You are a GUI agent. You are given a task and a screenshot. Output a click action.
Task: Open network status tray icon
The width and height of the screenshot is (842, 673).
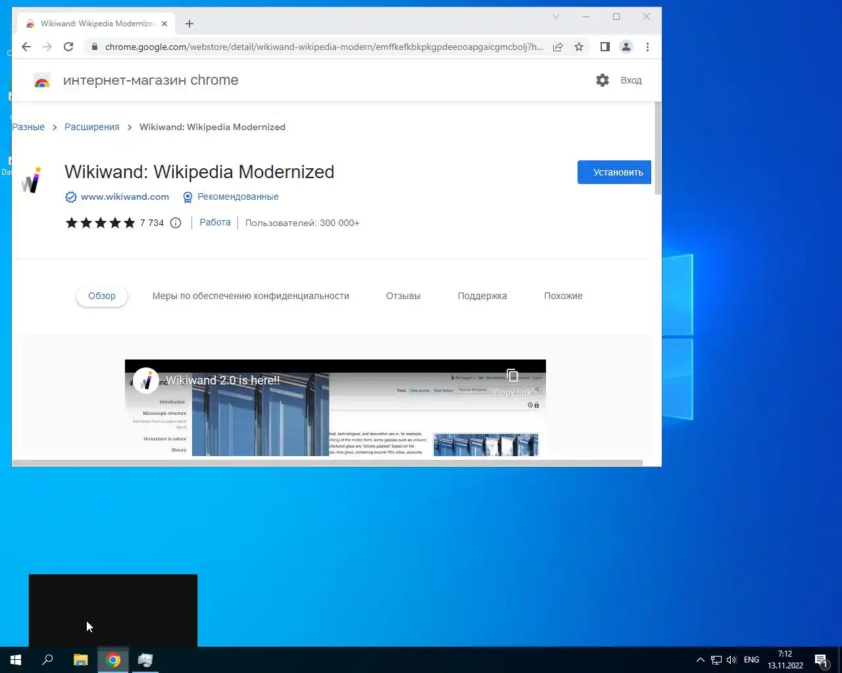click(716, 660)
